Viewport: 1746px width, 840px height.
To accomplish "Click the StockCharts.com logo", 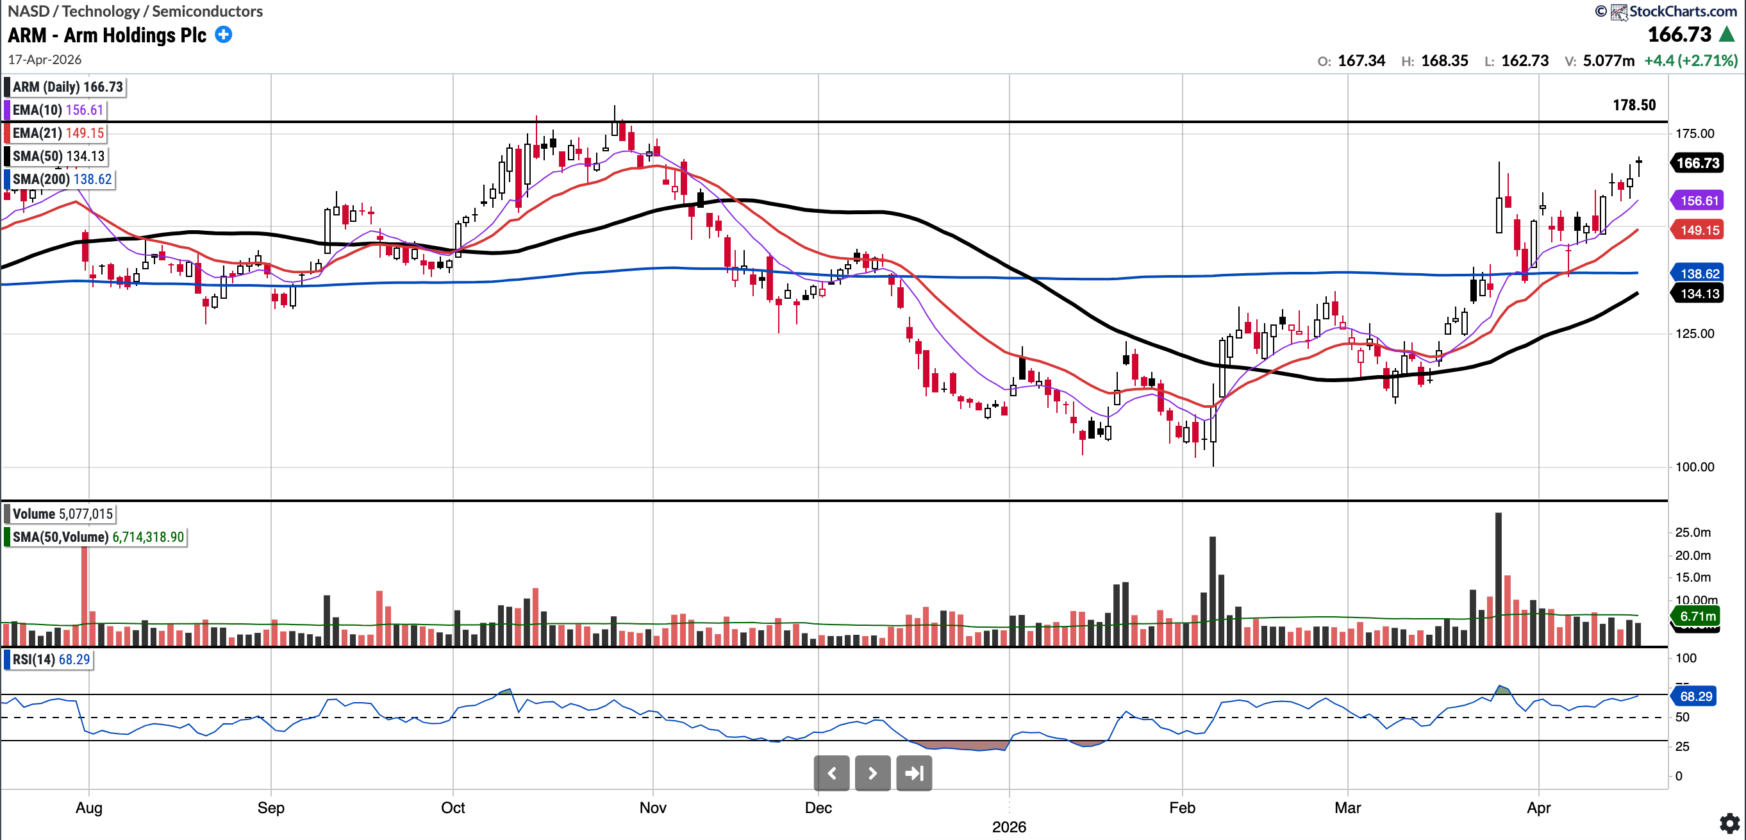I will (1673, 11).
